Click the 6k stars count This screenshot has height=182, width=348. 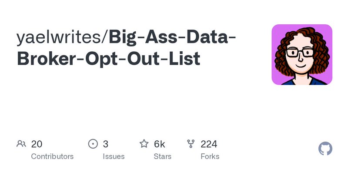(159, 144)
